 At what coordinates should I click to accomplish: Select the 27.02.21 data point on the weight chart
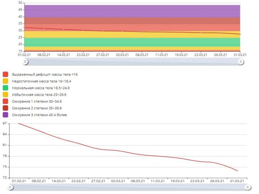98,149
